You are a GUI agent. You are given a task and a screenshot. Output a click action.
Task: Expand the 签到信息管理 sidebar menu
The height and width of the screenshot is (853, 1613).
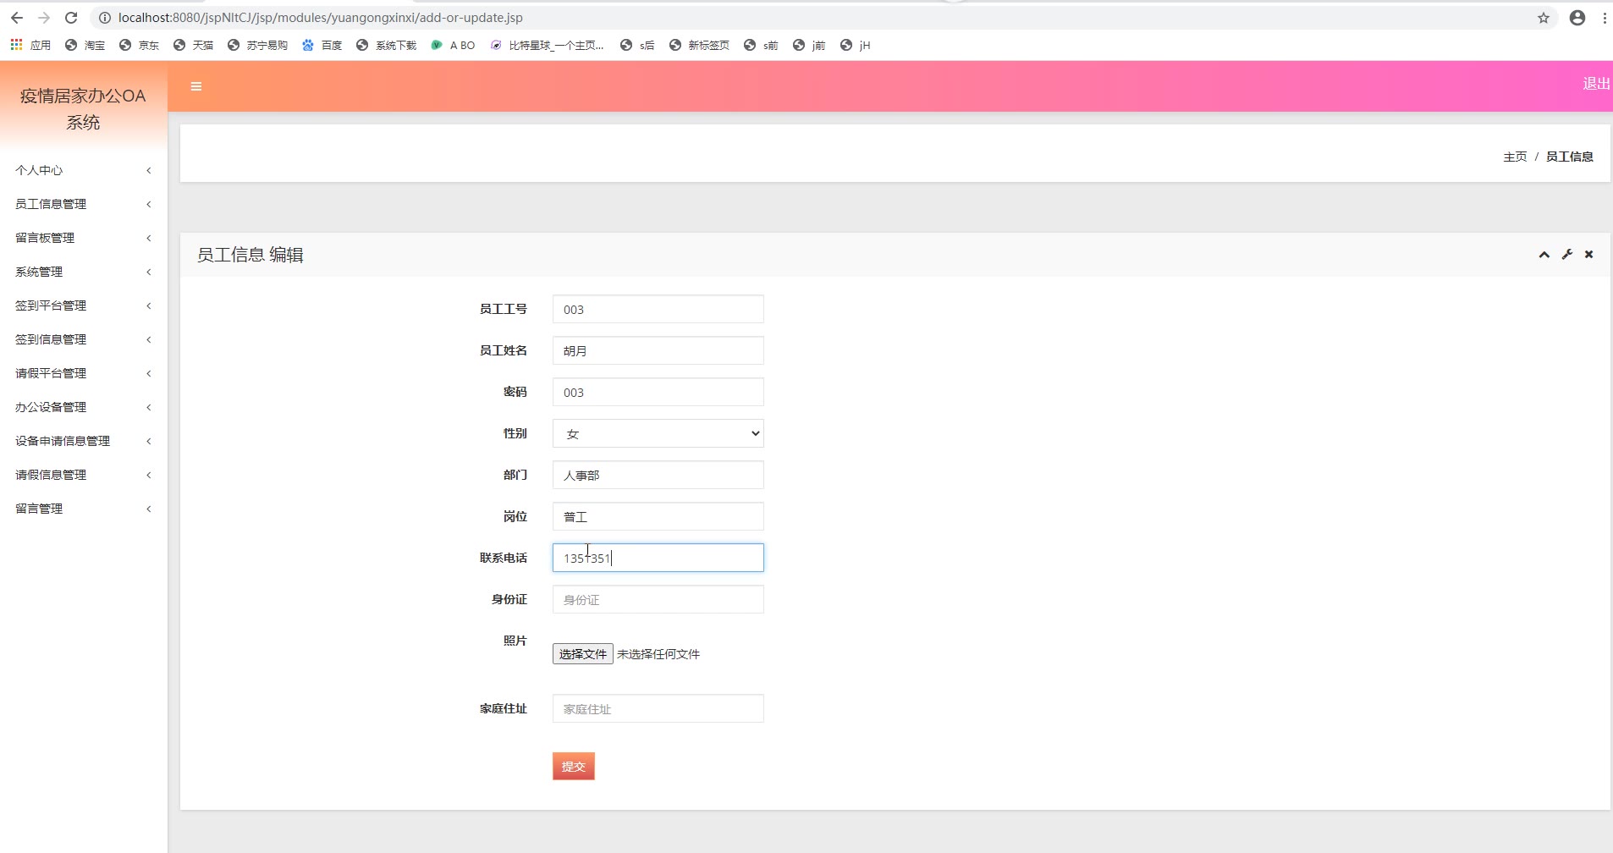[84, 339]
